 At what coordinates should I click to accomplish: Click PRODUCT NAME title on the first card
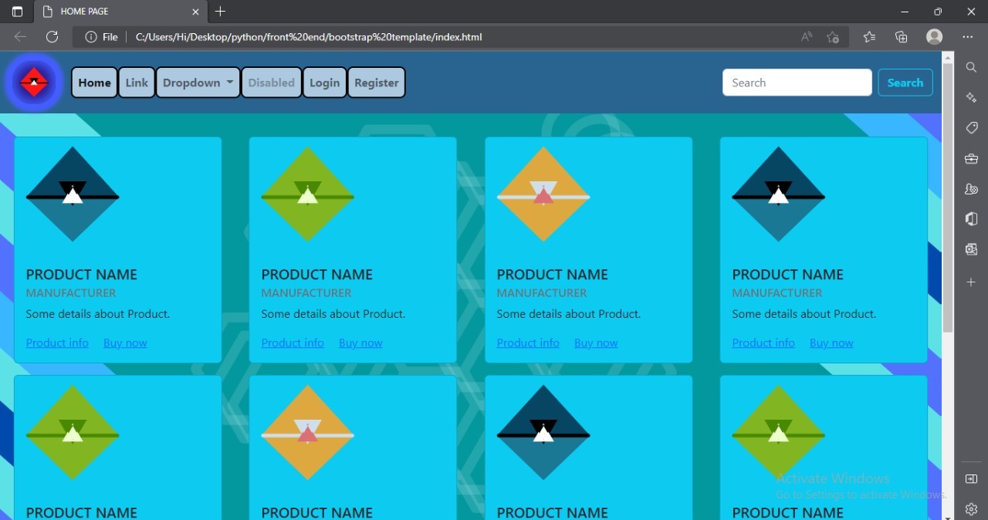pos(82,275)
